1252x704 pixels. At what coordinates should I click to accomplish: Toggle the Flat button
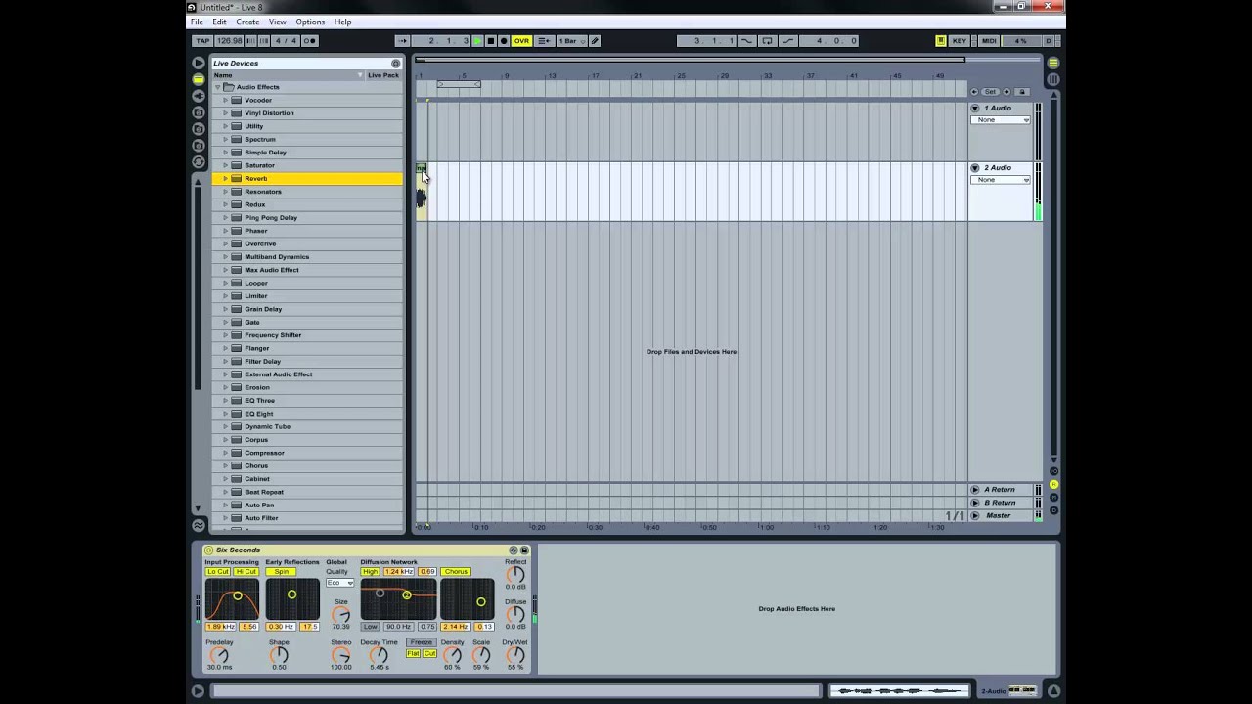pos(413,653)
